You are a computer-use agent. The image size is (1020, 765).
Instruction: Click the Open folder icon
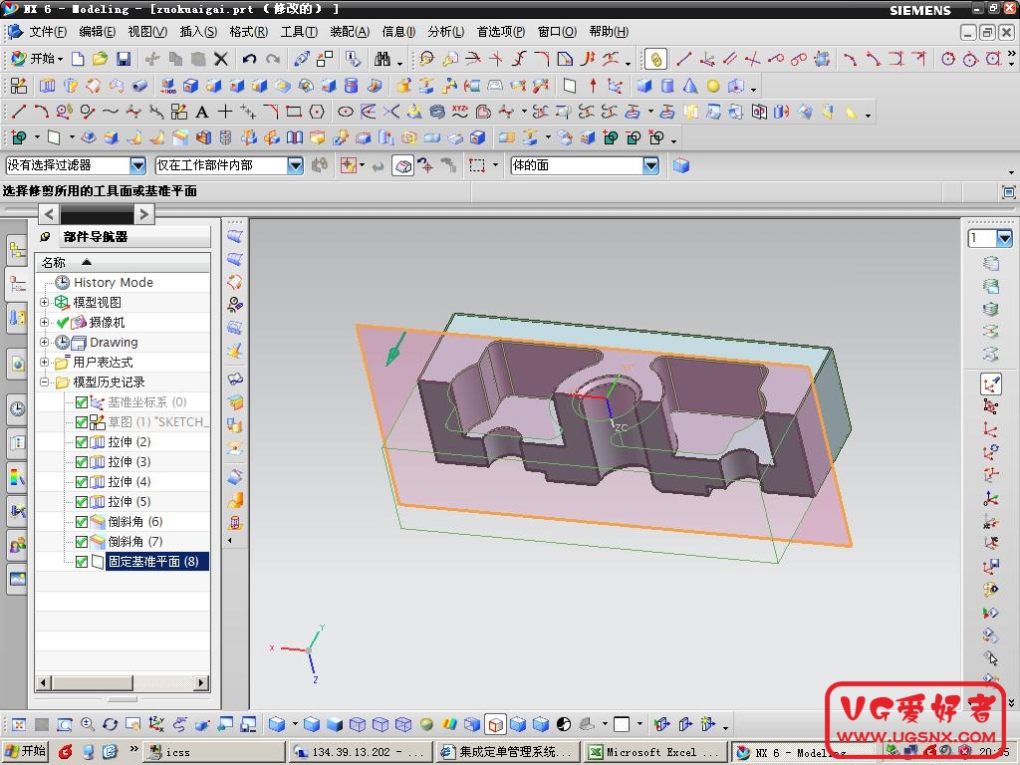[x=101, y=59]
